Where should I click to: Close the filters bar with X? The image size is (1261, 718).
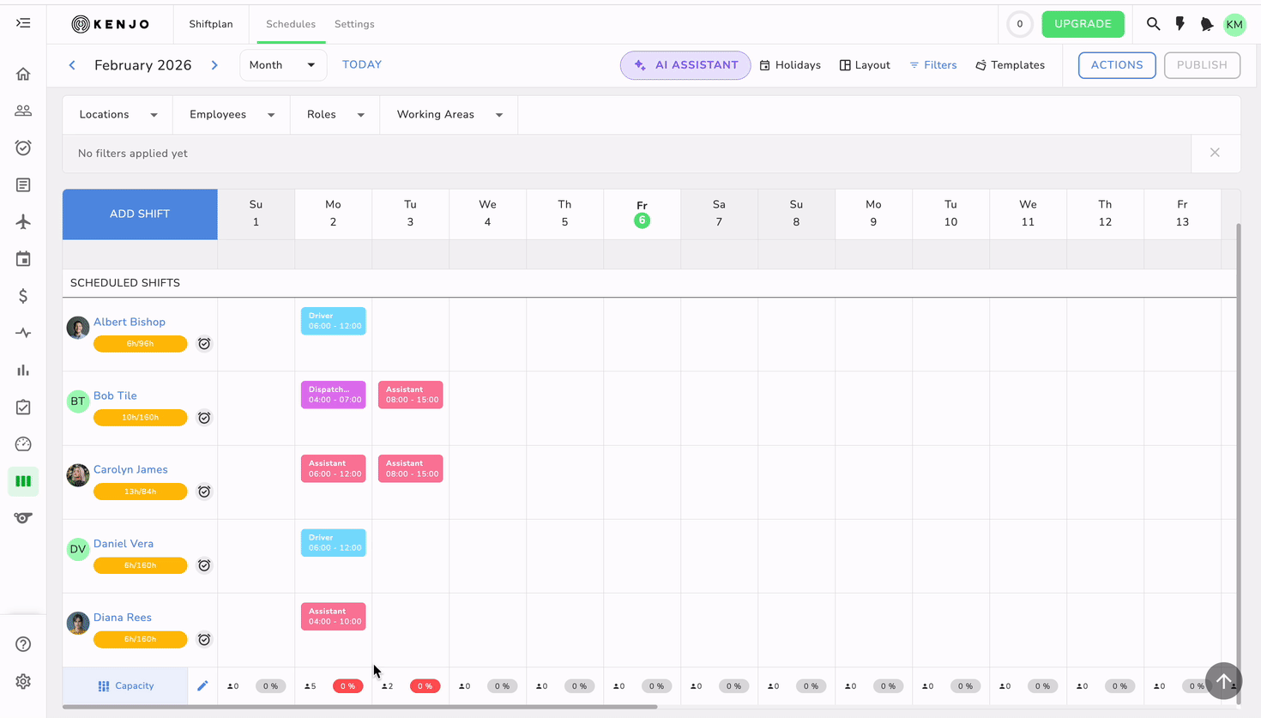click(x=1215, y=153)
